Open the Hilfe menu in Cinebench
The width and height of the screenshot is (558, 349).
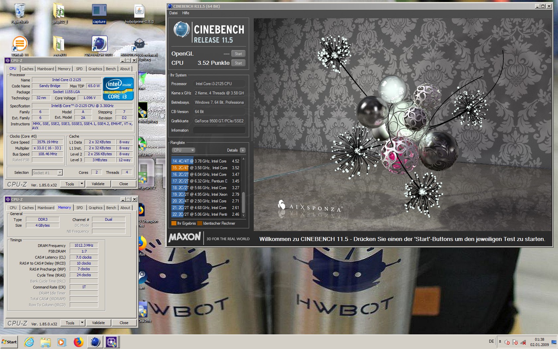pyautogui.click(x=186, y=13)
